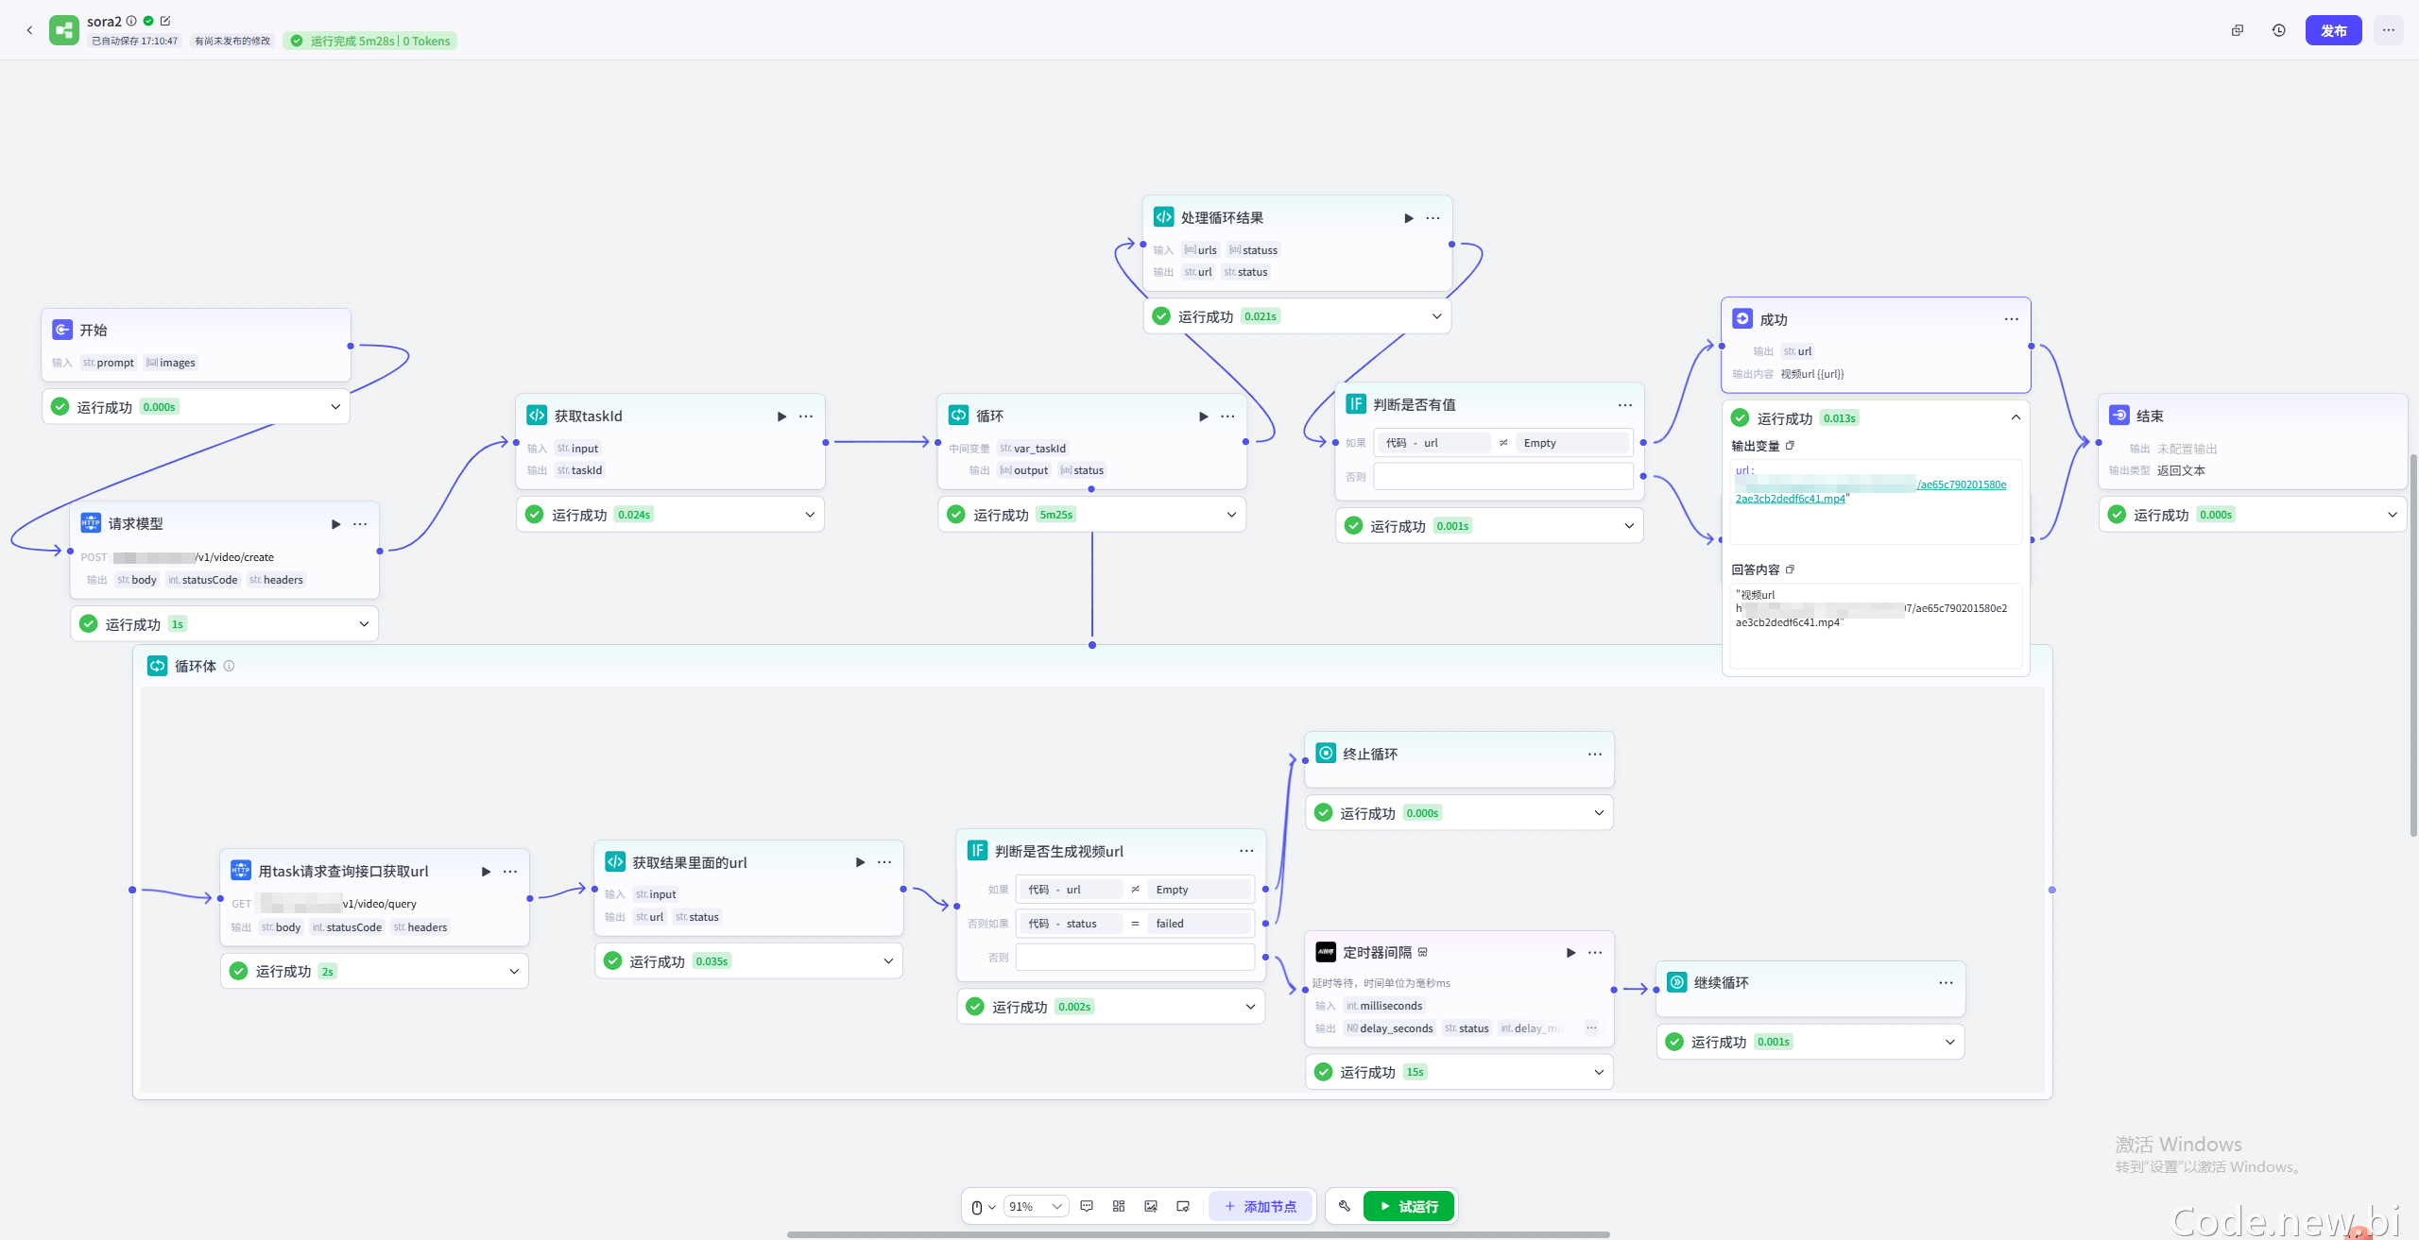Auto-arrange nodes with grid icon

(1119, 1207)
